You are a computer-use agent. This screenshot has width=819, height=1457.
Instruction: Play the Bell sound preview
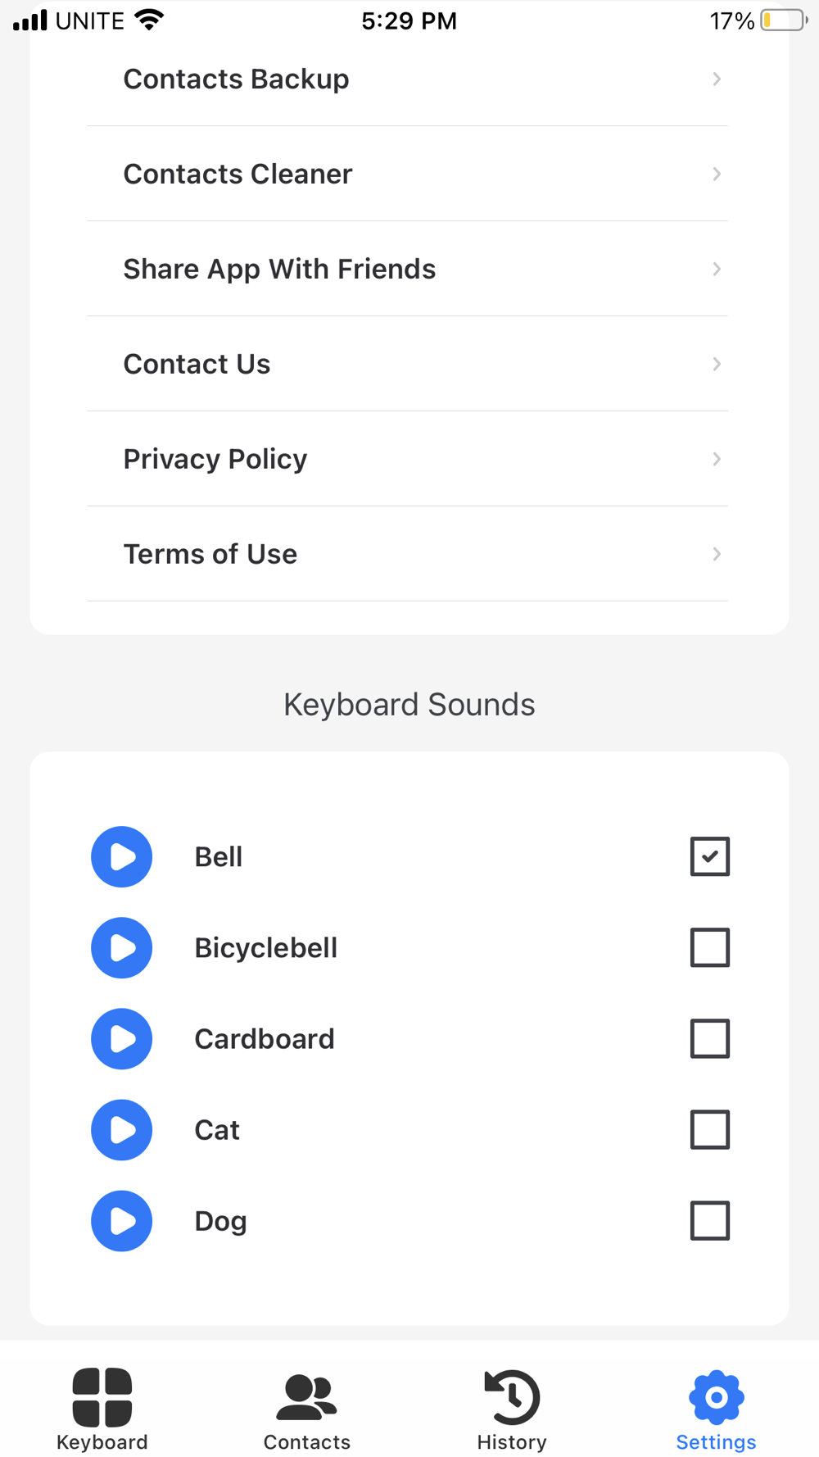tap(121, 856)
